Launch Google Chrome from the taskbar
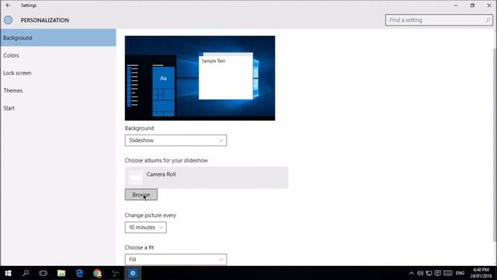This screenshot has height=280, width=497. pyautogui.click(x=97, y=273)
